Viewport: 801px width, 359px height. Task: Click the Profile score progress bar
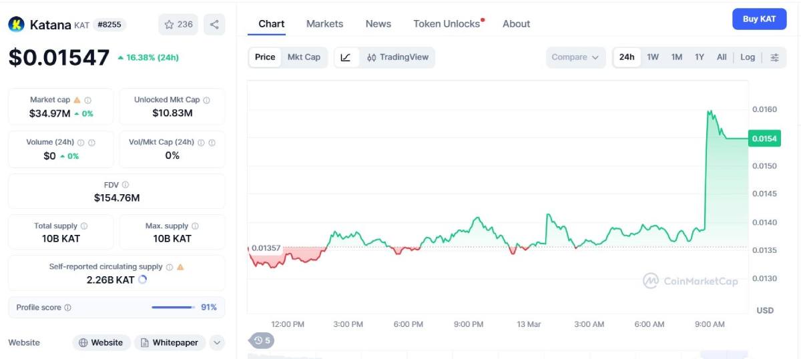172,308
